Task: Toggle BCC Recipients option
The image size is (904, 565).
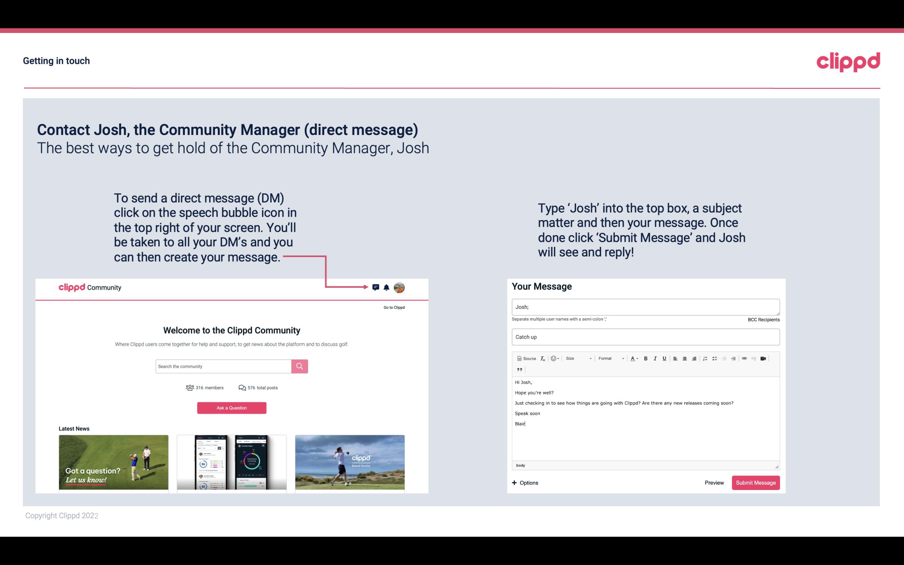Action: pyautogui.click(x=763, y=319)
